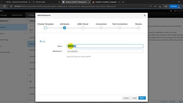Click the JNDI Name input field
The image size is (183, 103).
(105, 51)
